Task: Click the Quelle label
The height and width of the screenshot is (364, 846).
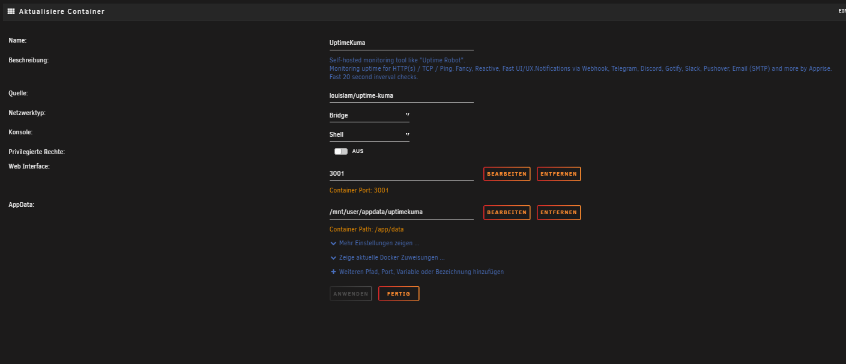Action: (19, 93)
